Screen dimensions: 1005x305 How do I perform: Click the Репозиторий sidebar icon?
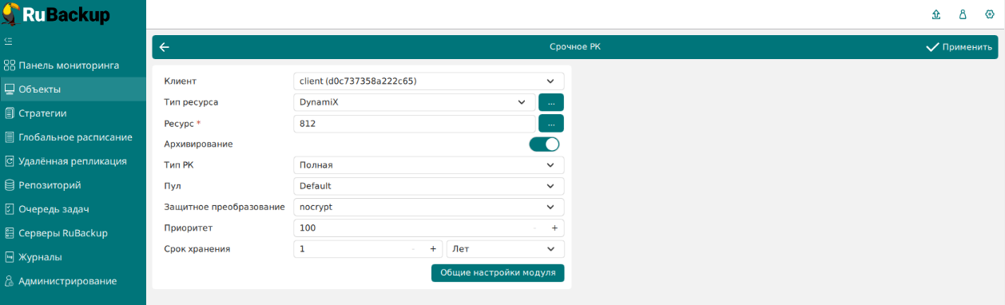pos(10,185)
